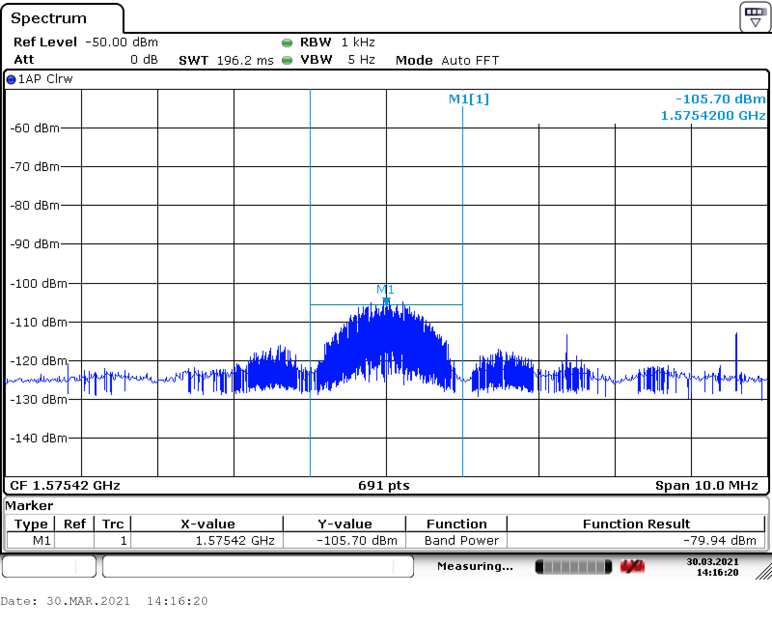The width and height of the screenshot is (772, 624).
Task: Select the M1 row in Marker table
Action: click(41, 540)
